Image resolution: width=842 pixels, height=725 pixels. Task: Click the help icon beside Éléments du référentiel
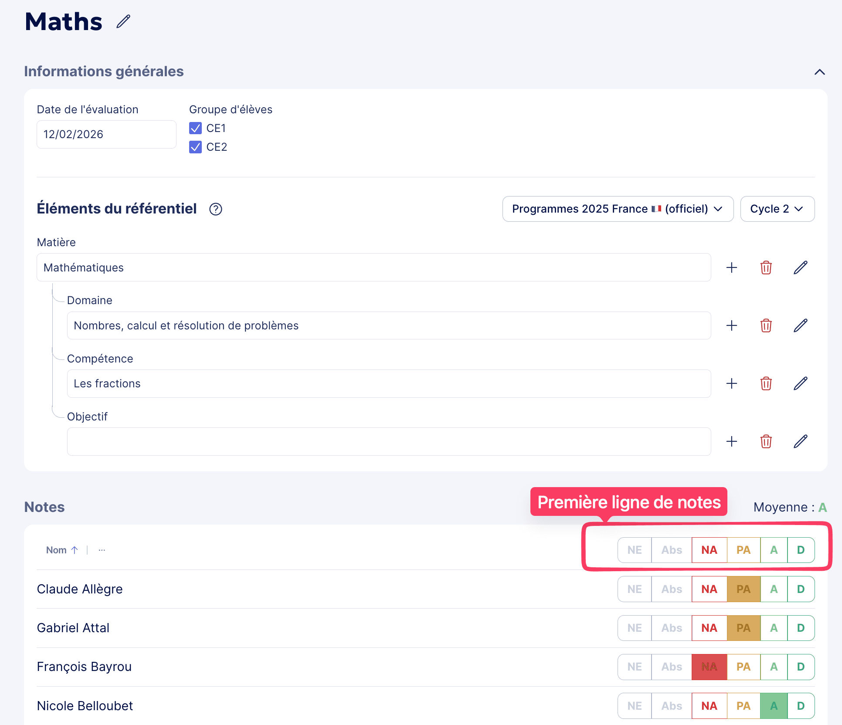tap(216, 209)
